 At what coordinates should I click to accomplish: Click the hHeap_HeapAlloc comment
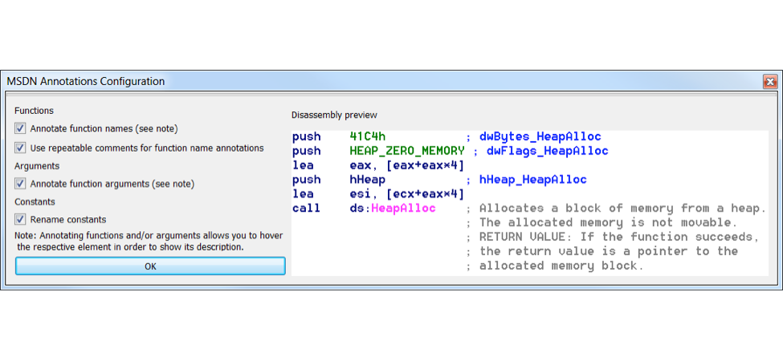point(532,180)
